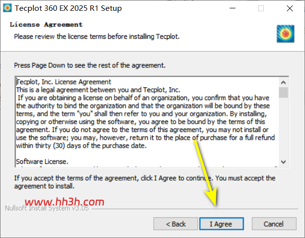Screen dimensions: 305x238
Task: Click the "Press Page Down" instruction text
Action: (x=90, y=65)
